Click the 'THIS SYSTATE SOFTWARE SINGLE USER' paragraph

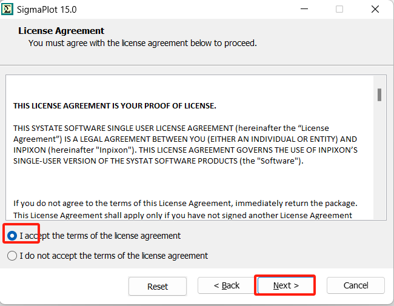185,144
